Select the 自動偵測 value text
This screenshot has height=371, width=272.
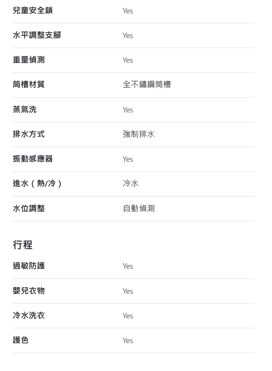(x=139, y=208)
